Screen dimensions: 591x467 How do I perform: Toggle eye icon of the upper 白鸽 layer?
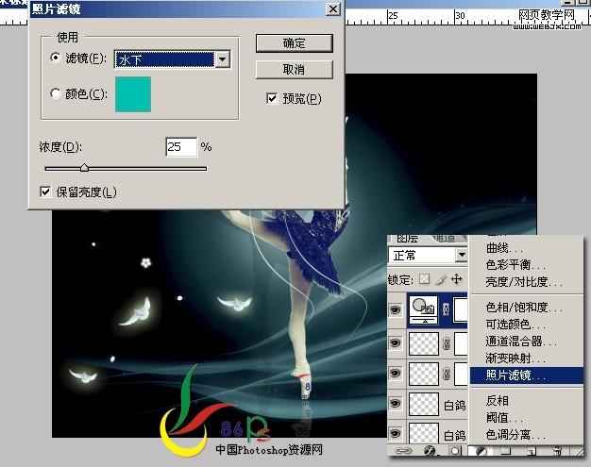coord(395,404)
